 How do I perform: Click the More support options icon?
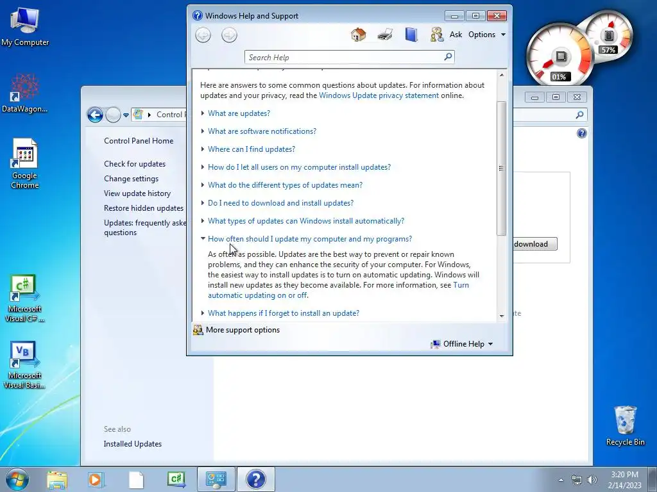click(198, 330)
